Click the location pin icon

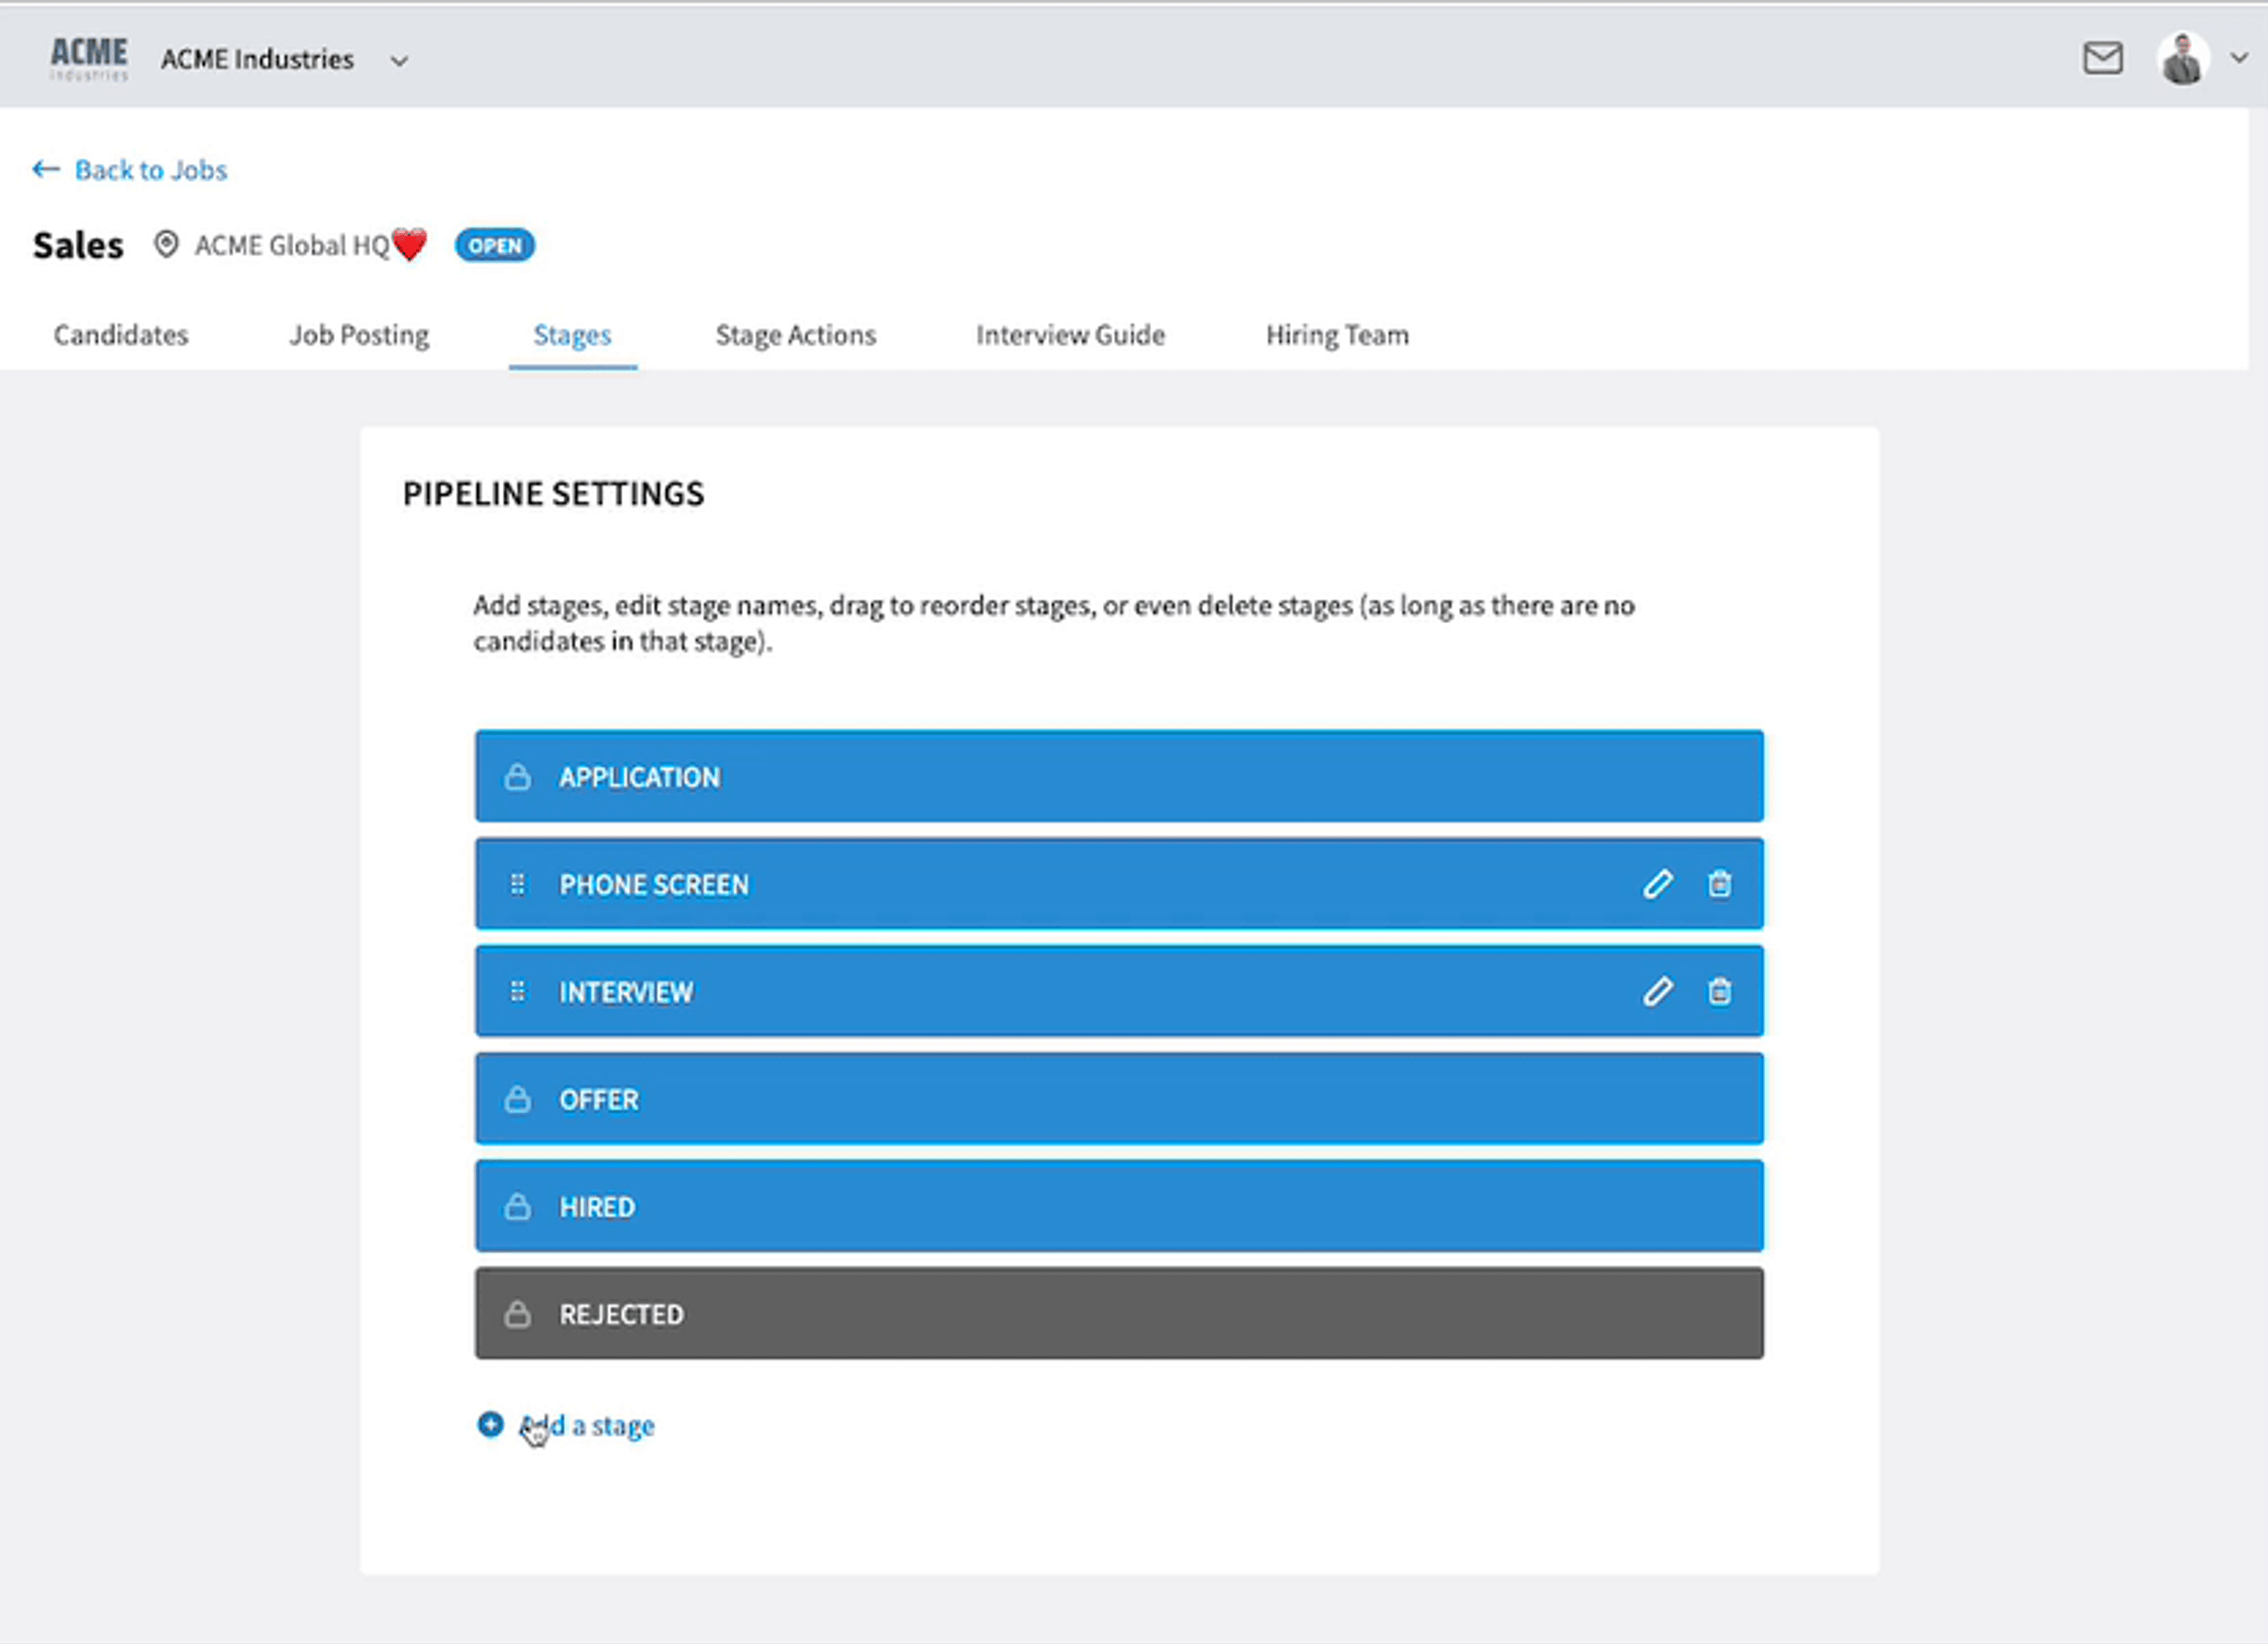[166, 244]
